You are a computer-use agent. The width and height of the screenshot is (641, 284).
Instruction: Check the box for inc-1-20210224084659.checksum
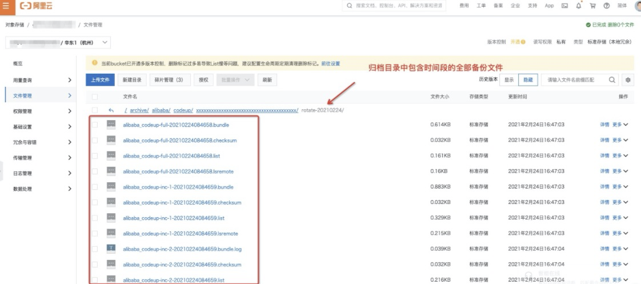click(x=95, y=202)
